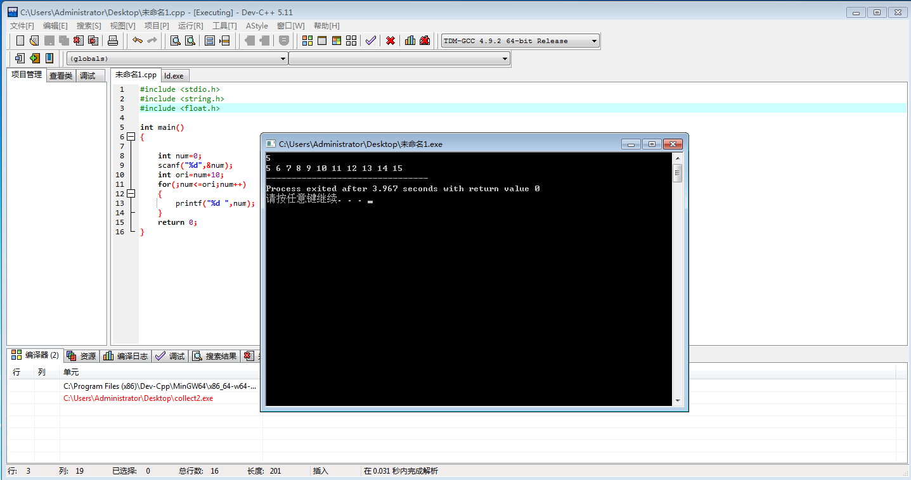Viewport: 911px width, 480px height.
Task: Open the 项目[P] menu
Action: 157,26
